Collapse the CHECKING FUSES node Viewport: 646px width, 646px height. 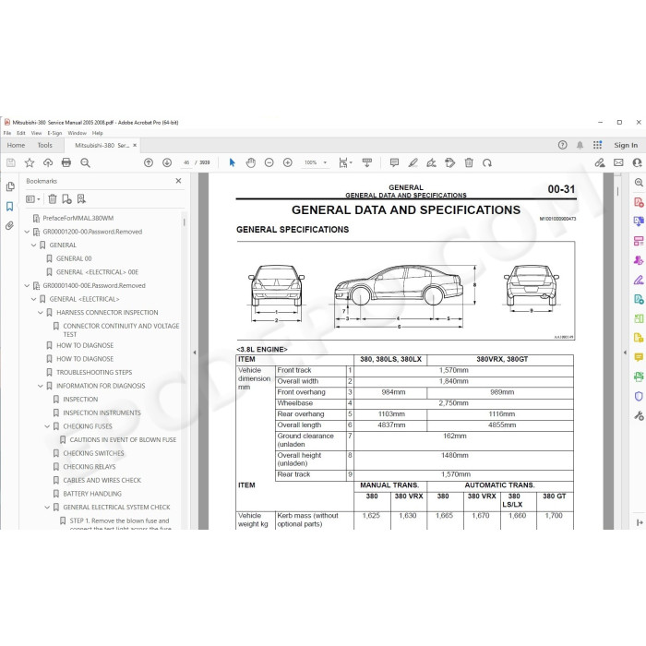coord(47,426)
